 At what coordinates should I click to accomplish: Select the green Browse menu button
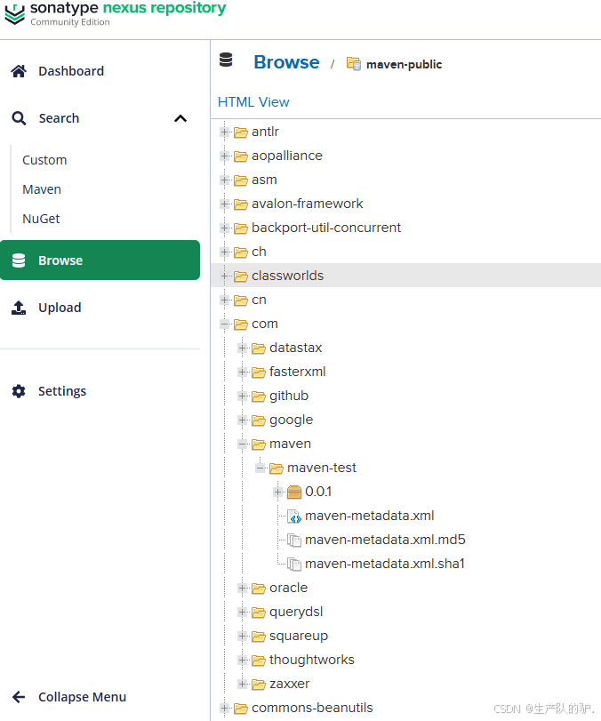point(100,260)
